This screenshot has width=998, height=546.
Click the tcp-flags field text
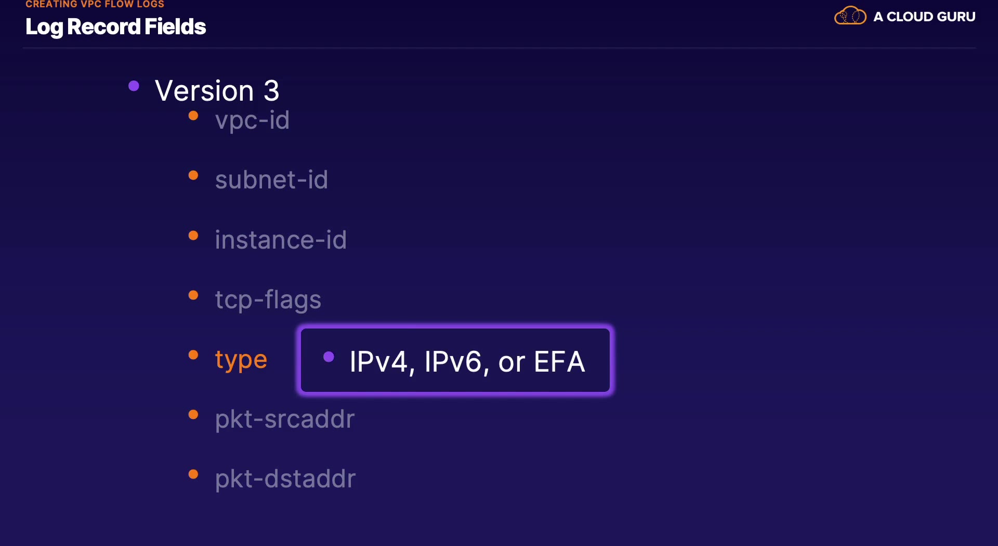(x=268, y=299)
